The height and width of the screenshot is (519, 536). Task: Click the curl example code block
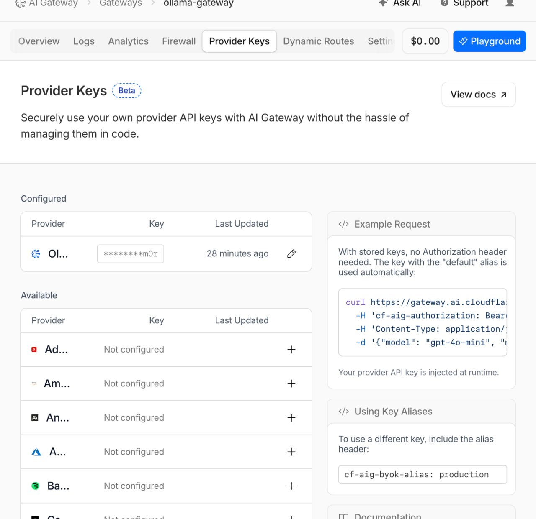(x=423, y=322)
